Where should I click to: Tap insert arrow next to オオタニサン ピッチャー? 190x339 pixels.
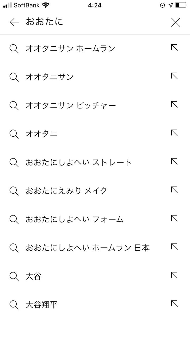(x=174, y=105)
